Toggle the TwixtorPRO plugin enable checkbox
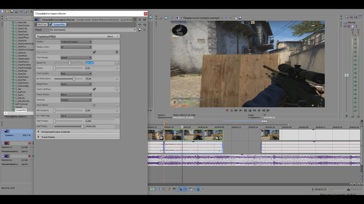 click(x=51, y=24)
